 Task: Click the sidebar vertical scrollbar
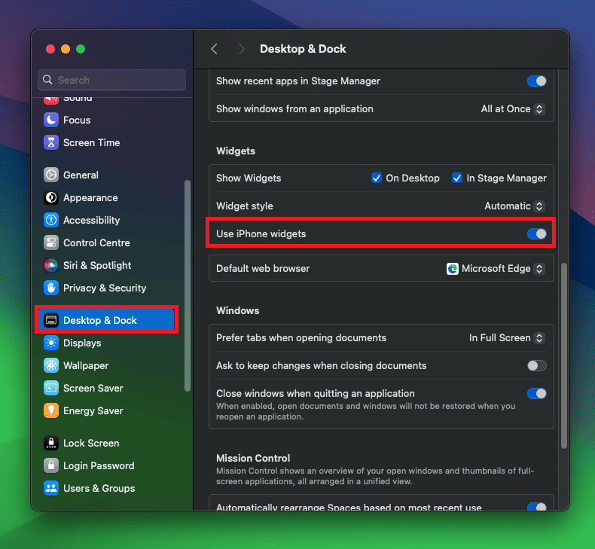tap(187, 285)
